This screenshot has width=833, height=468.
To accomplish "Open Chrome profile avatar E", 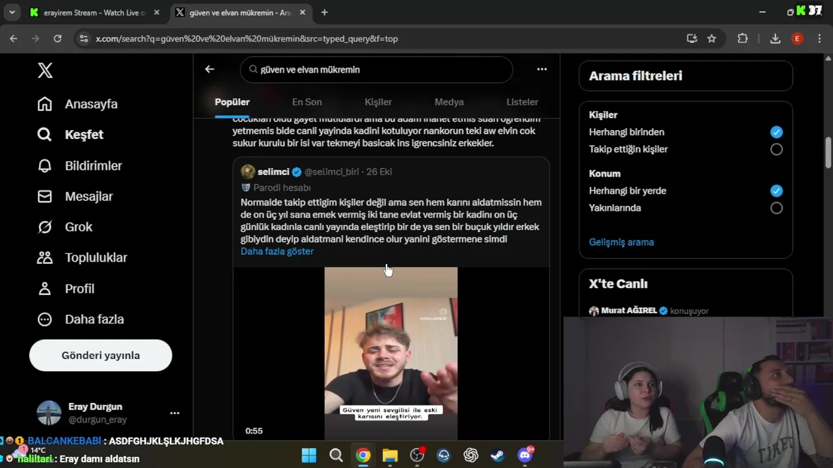I will pos(797,38).
